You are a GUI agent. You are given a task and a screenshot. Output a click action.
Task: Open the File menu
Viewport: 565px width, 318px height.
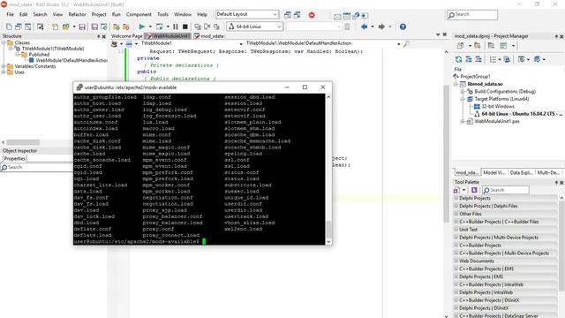point(10,14)
